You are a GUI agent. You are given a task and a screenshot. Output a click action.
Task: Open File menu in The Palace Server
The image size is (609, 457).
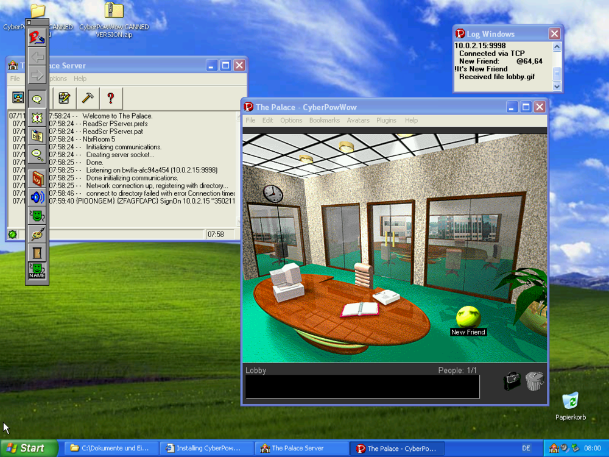click(15, 79)
